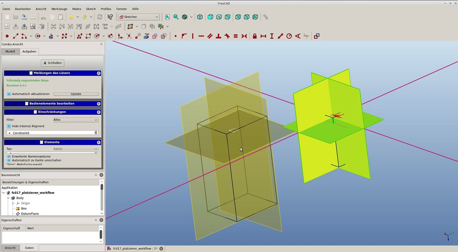Select the sketcher polyline tool
This screenshot has height=252, width=458.
point(79,36)
